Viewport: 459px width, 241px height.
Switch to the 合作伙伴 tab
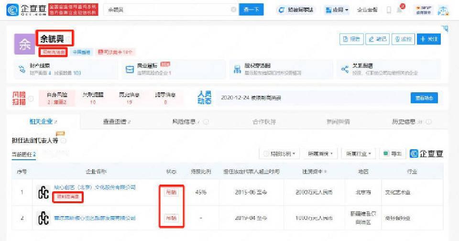(264, 121)
